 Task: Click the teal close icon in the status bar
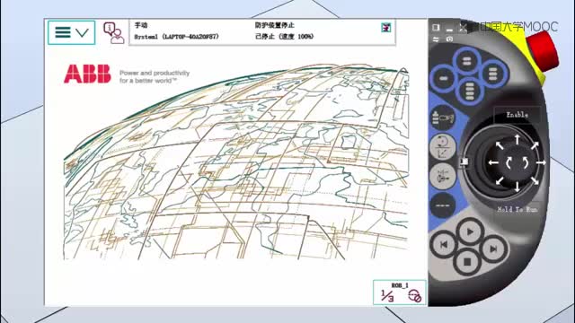385,28
